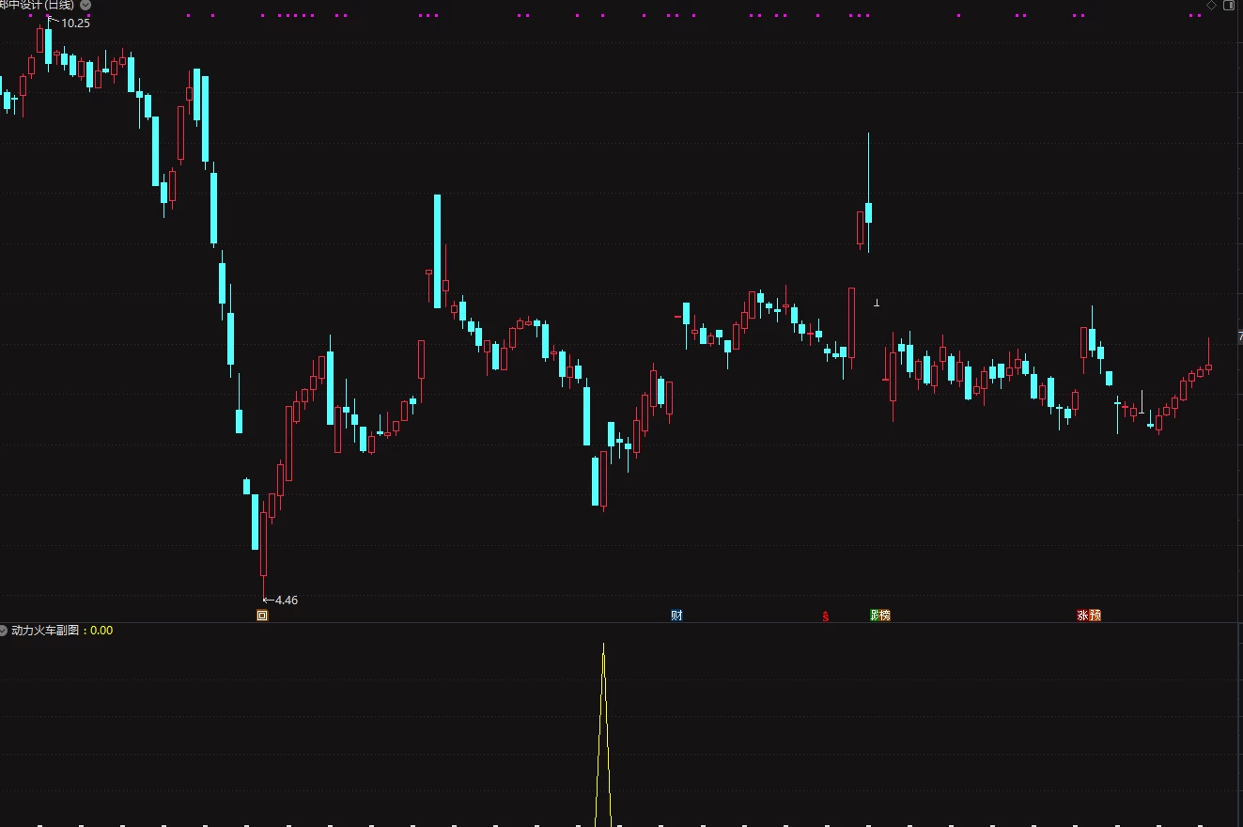
Task: Open the 龙榜 event marker
Action: point(879,616)
